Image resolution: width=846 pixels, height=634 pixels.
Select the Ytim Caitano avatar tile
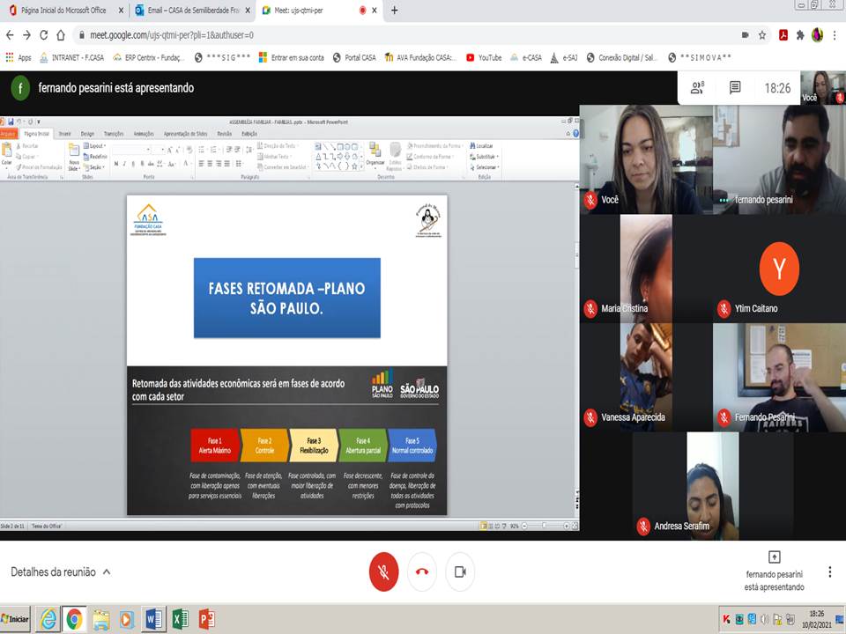779,269
